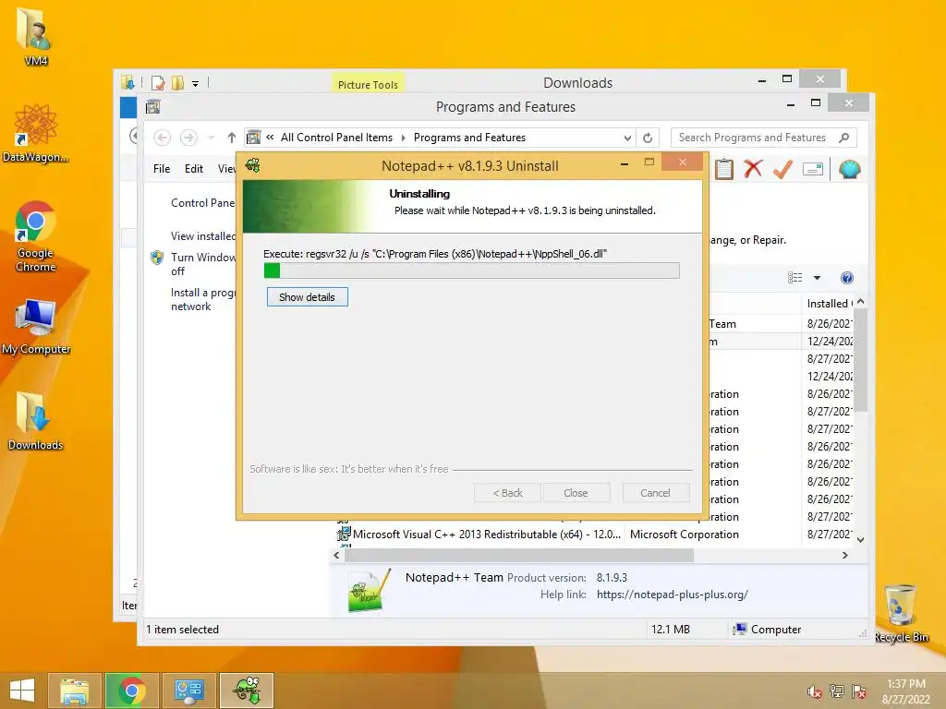Click new folder icon in Downloads title bar

[x=177, y=83]
